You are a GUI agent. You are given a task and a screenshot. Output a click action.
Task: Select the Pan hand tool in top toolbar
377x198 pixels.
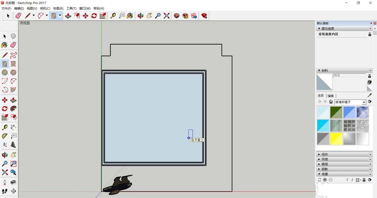(x=149, y=15)
